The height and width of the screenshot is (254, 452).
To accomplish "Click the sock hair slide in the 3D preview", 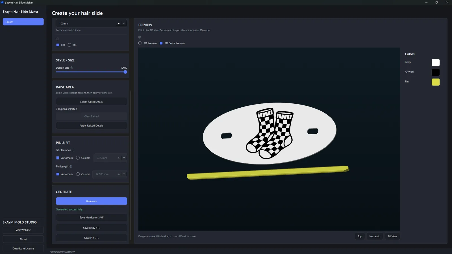I will tap(270, 133).
